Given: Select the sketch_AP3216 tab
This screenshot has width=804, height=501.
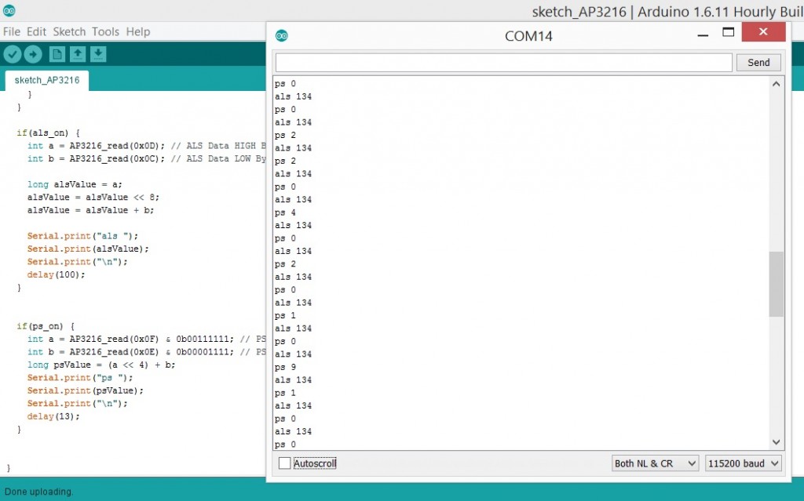Looking at the screenshot, I should pos(46,80).
